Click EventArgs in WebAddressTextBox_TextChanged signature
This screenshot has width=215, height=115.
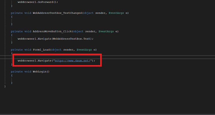(x=116, y=13)
